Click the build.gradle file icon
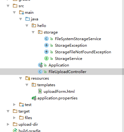This screenshot has height=132, width=124. pos(15,130)
